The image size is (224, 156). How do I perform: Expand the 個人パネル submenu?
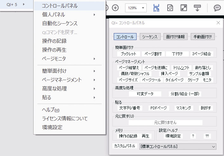pos(70,14)
